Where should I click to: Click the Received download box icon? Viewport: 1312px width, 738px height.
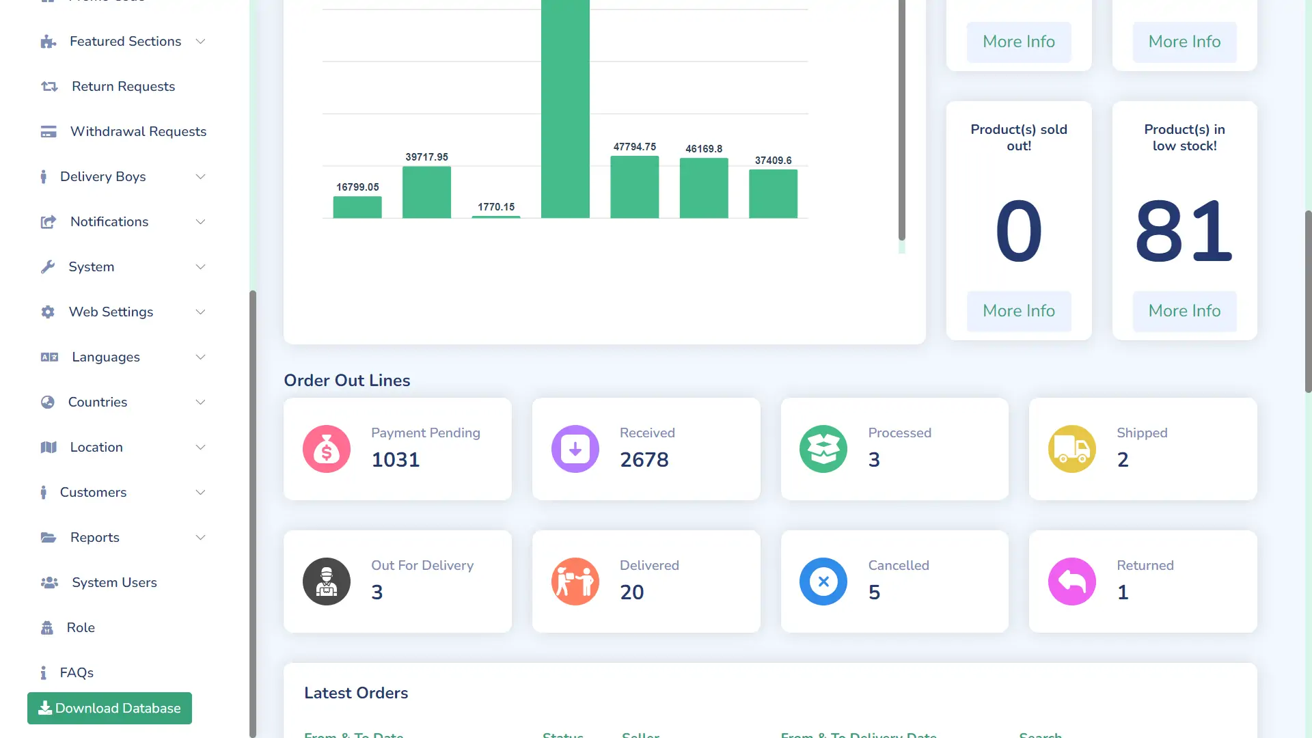click(575, 449)
